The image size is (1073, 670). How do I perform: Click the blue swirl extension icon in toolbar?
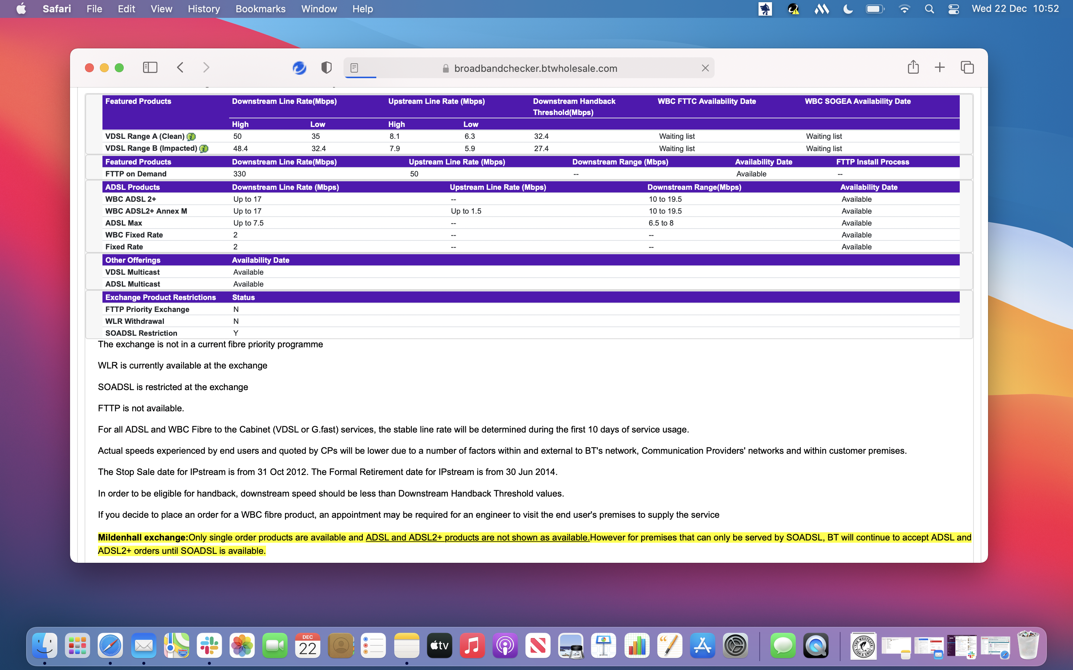click(299, 67)
